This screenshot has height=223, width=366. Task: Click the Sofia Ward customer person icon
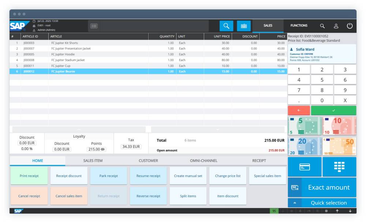291,49
